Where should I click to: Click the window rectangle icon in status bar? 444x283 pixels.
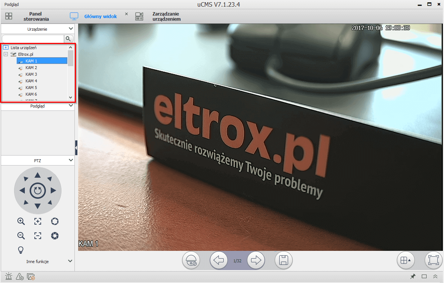point(424,276)
